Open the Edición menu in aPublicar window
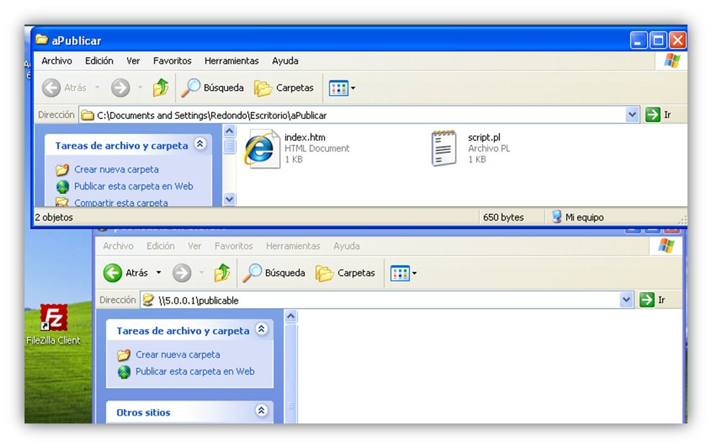 pos(99,61)
